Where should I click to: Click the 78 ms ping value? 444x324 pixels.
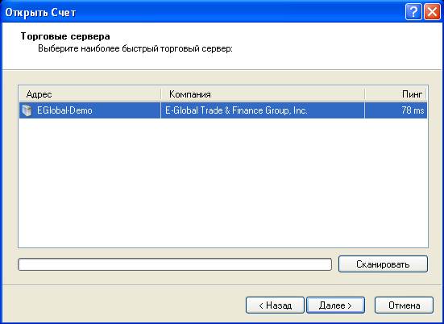click(x=413, y=110)
